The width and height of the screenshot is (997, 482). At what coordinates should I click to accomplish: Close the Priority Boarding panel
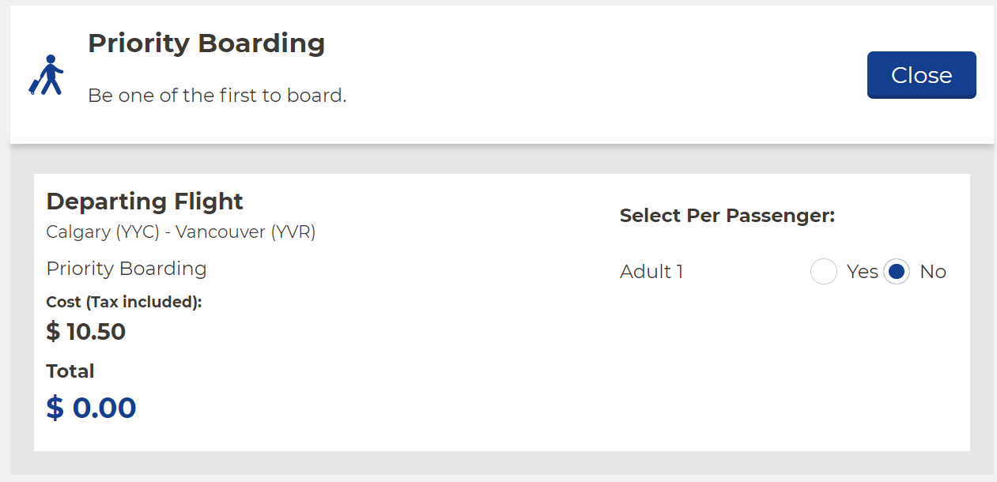(x=921, y=75)
